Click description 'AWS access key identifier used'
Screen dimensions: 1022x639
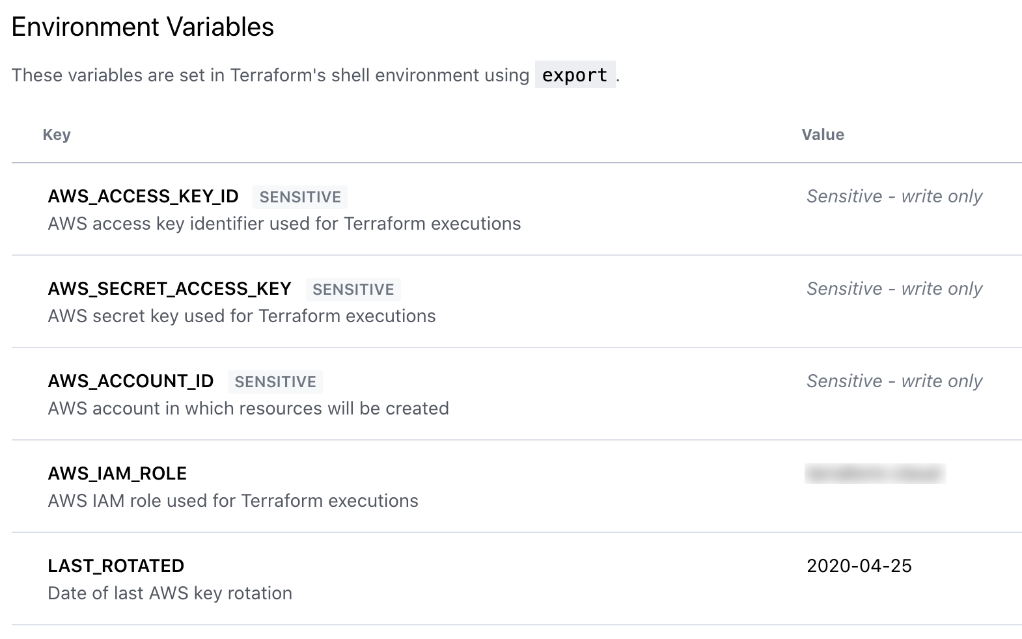284,224
